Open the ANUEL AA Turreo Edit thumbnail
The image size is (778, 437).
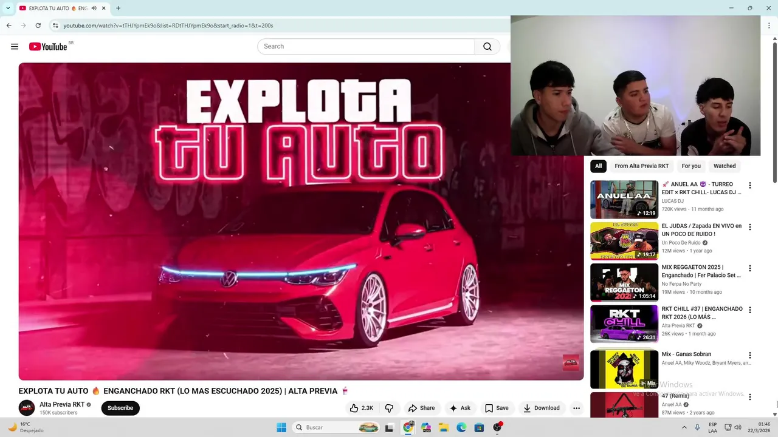624,200
